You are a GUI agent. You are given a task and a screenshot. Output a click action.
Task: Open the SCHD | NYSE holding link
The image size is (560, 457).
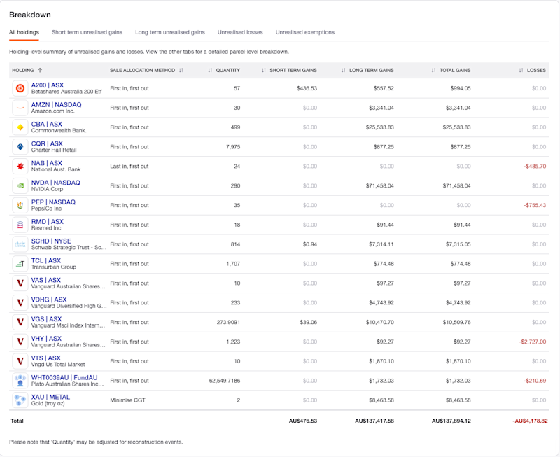click(51, 241)
